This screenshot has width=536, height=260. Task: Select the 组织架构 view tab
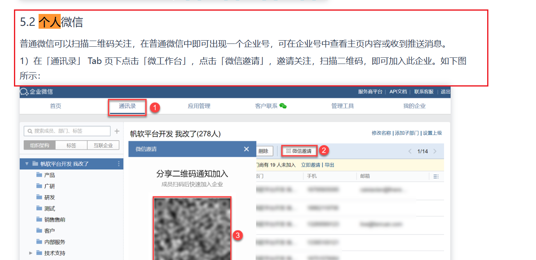(x=39, y=145)
